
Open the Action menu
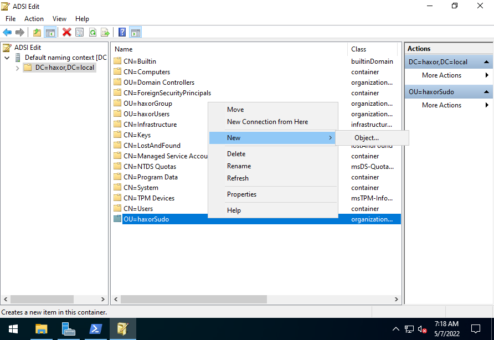34,19
